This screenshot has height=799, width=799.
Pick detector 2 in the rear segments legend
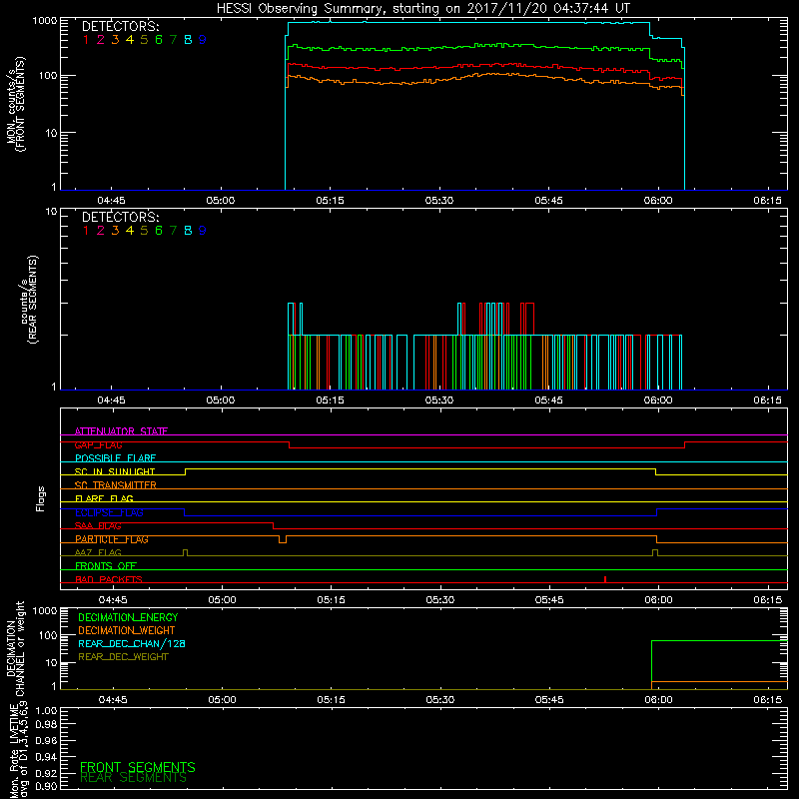pyautogui.click(x=101, y=231)
